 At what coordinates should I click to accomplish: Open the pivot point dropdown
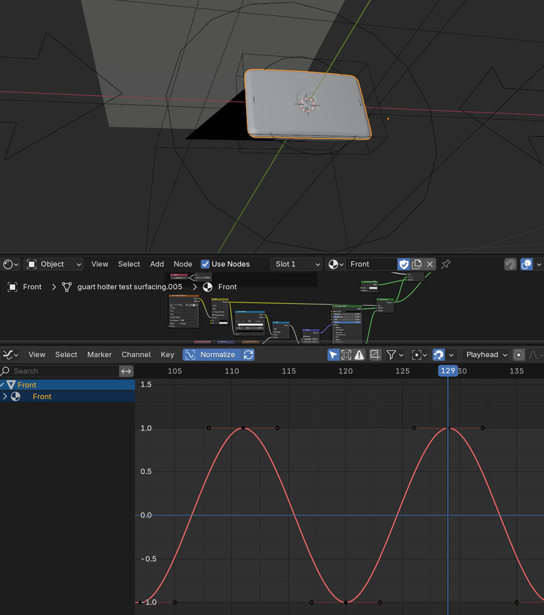click(x=419, y=355)
